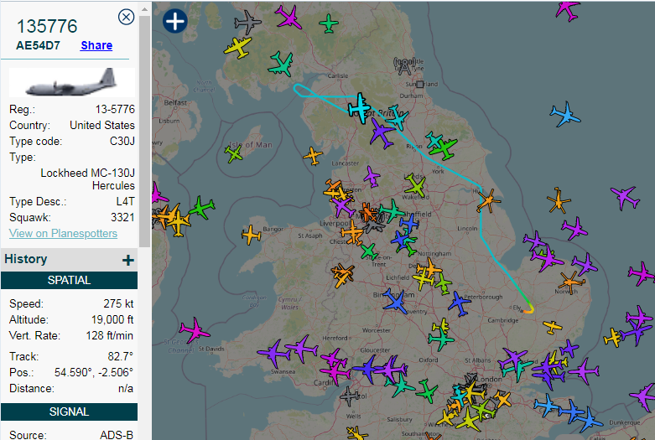Click the vertical rate value 128 ft/min

click(x=109, y=335)
